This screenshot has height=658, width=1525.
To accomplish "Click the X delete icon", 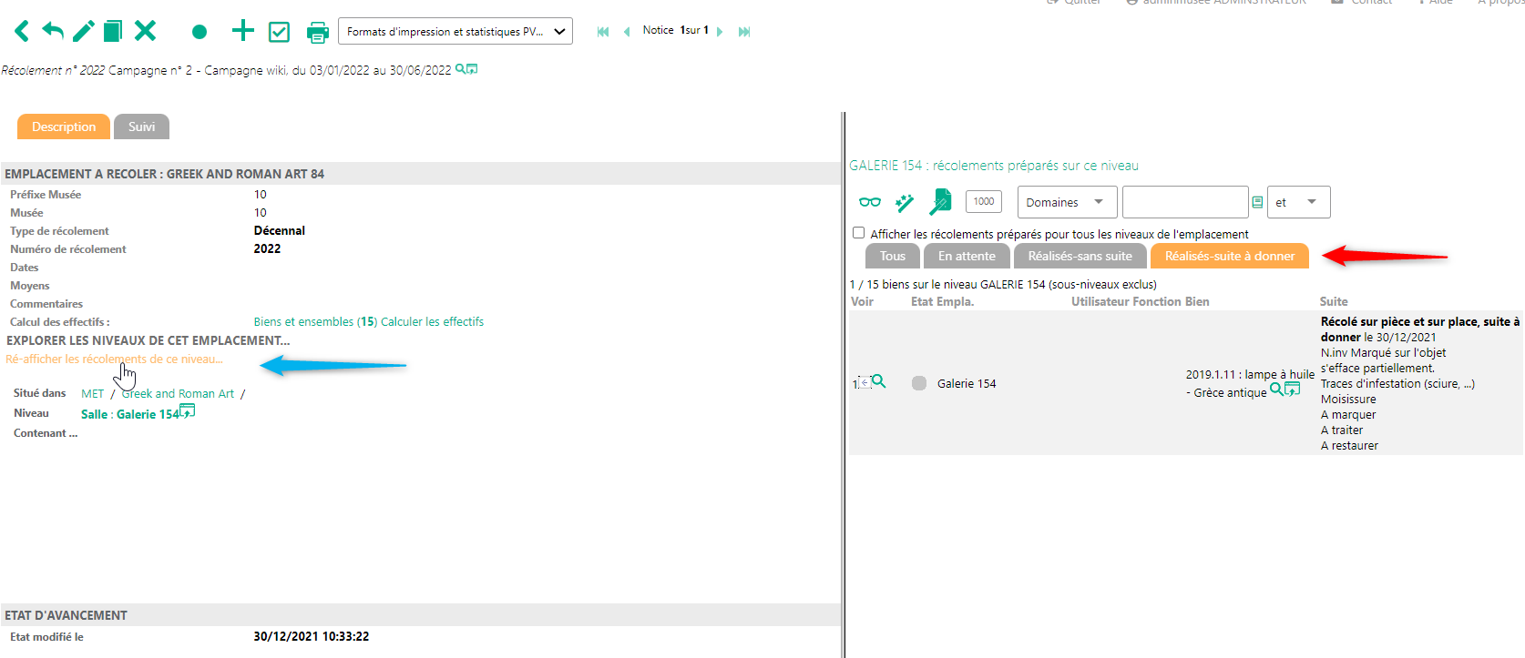I will click(145, 32).
